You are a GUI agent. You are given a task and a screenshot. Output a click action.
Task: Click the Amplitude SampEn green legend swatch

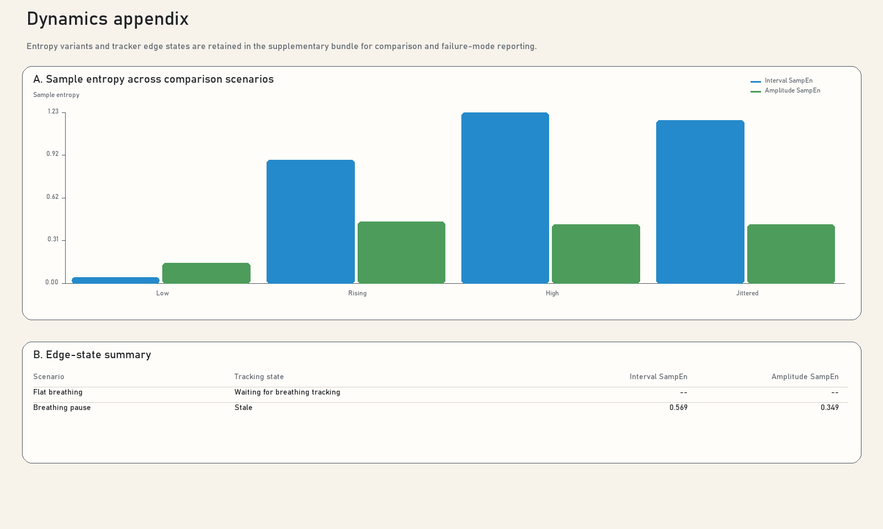point(756,91)
